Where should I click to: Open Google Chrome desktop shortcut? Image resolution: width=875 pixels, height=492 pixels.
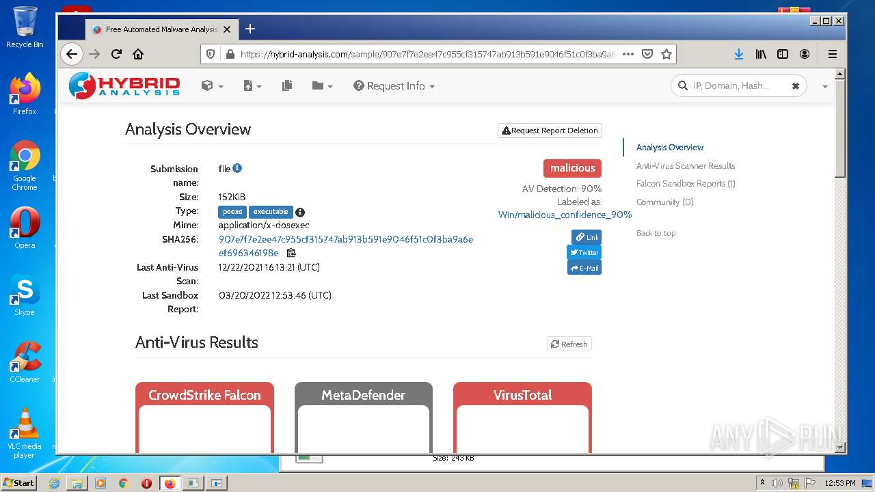pyautogui.click(x=25, y=166)
